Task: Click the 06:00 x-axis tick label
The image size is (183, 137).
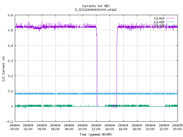Action: point(55,129)
